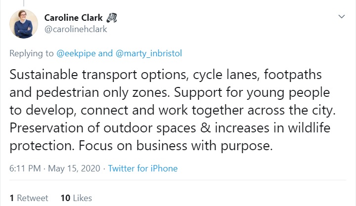Viewport: 356px width, 206px height.
Task: Click the likes count number 10
Action: pyautogui.click(x=65, y=198)
